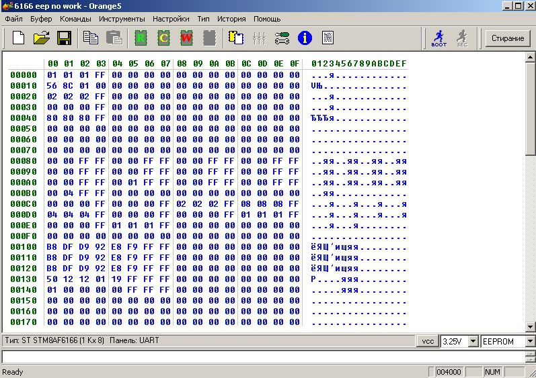This screenshot has width=536, height=378.
Task: Click address label 000C0
Action: click(24, 204)
